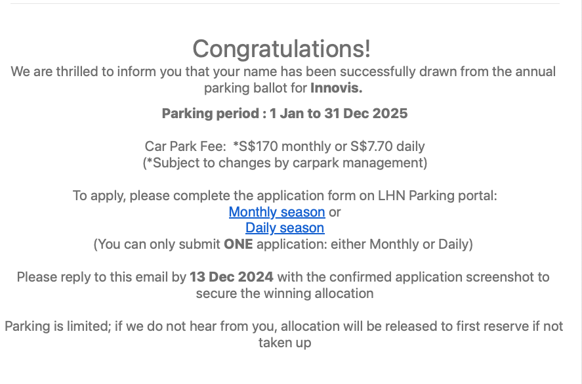Click the bold deadline 13 Dec 2024
Image resolution: width=582 pixels, height=384 pixels.
(x=232, y=277)
